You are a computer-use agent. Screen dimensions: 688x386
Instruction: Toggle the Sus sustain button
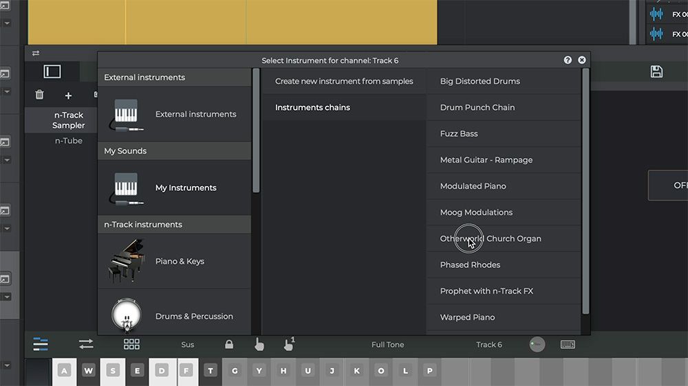[x=187, y=345]
